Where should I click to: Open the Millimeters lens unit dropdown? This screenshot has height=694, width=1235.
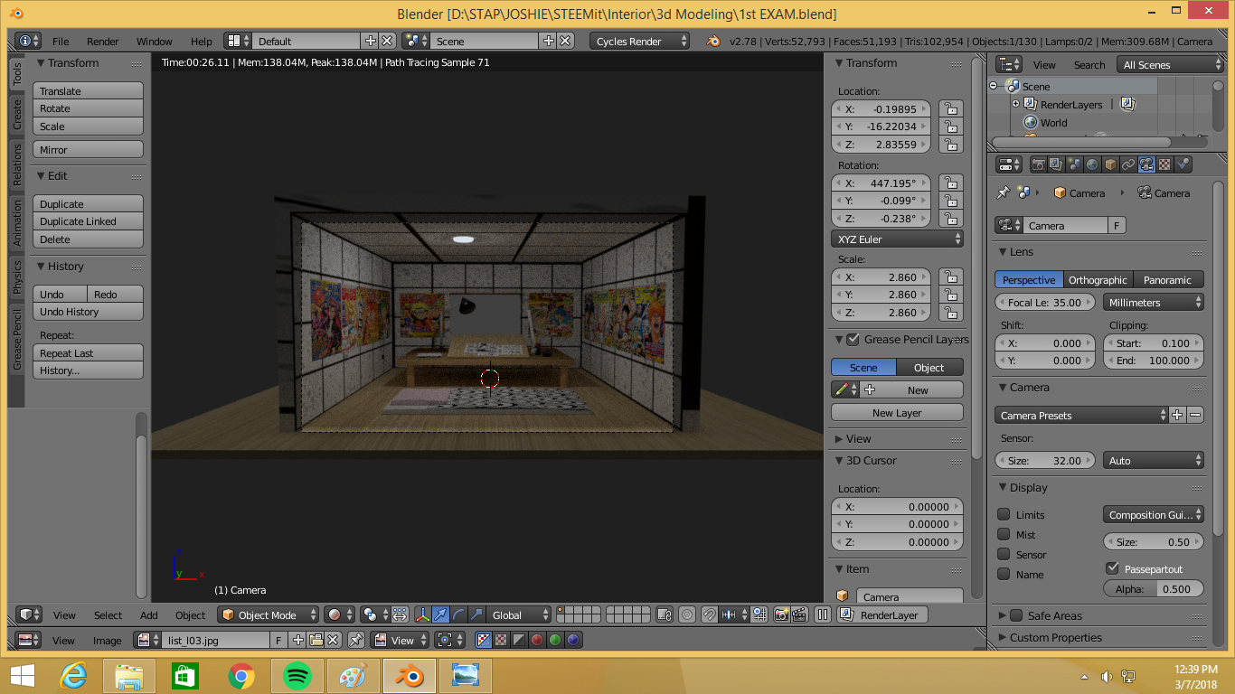pos(1154,303)
